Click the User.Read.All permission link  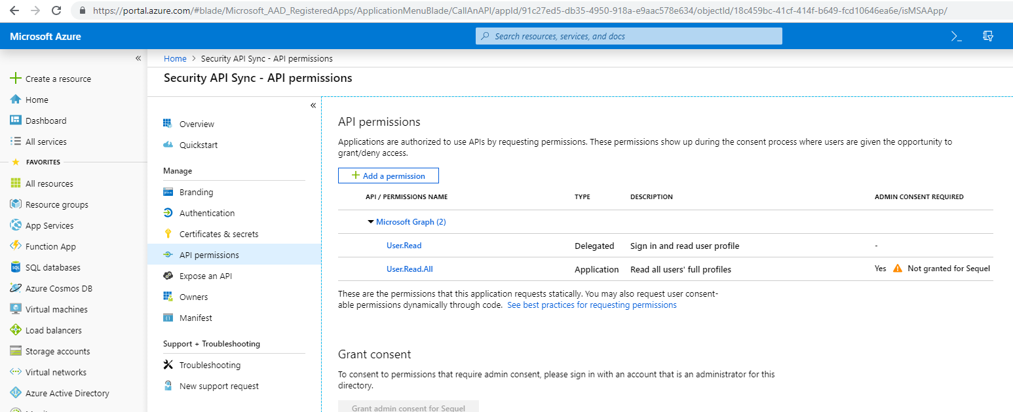pyautogui.click(x=410, y=269)
